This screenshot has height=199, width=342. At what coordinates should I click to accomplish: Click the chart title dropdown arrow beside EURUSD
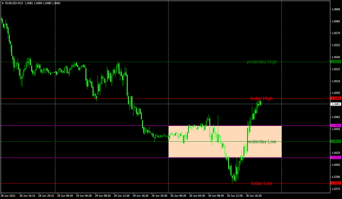[3, 3]
